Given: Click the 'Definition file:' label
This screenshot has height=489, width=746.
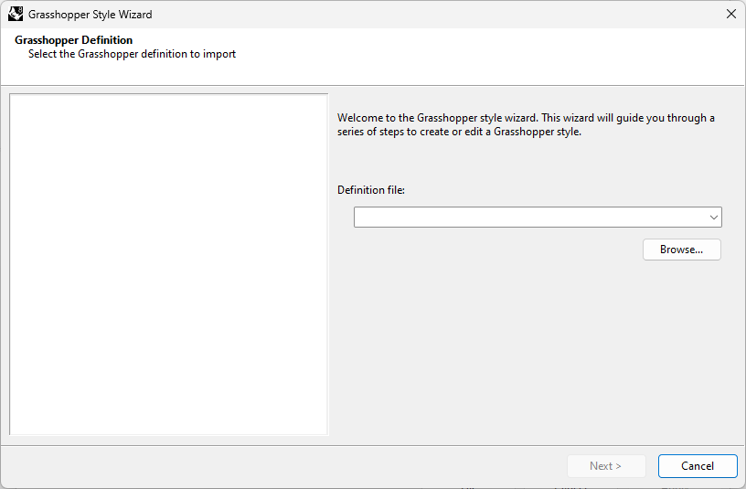Looking at the screenshot, I should coord(371,190).
